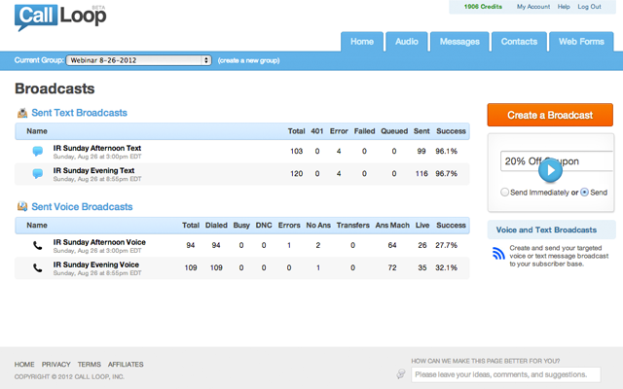
Task: Click the 27.7% success value
Action: [x=446, y=245]
